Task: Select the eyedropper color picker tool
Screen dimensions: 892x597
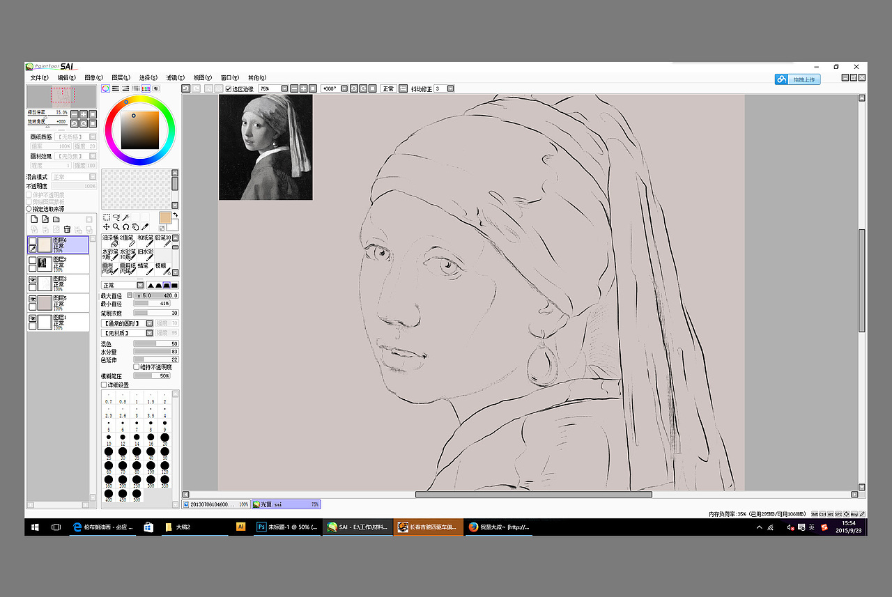Action: coord(145,227)
